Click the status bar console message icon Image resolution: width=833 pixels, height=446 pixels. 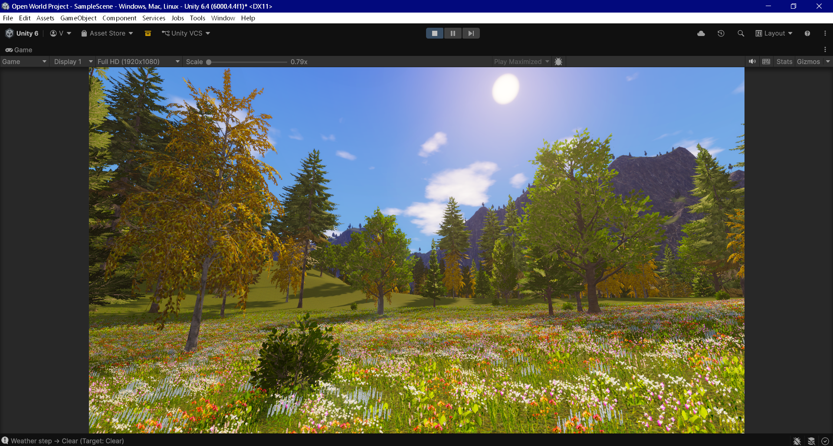pyautogui.click(x=5, y=440)
